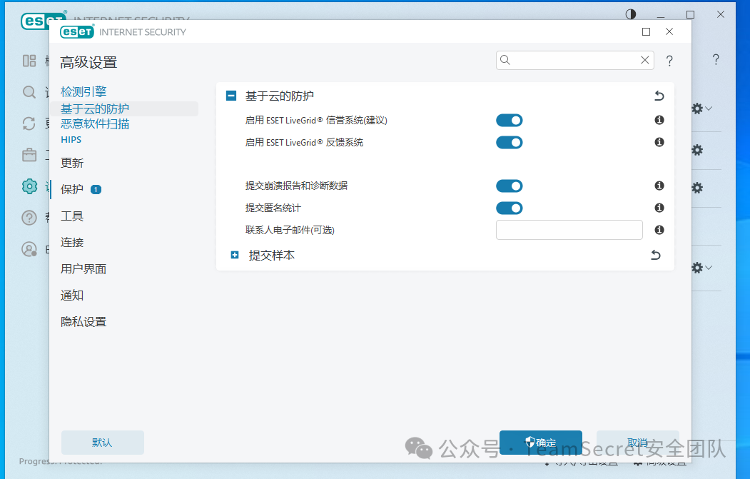750x479 pixels.
Task: Open 连接 settings category
Action: click(x=72, y=243)
